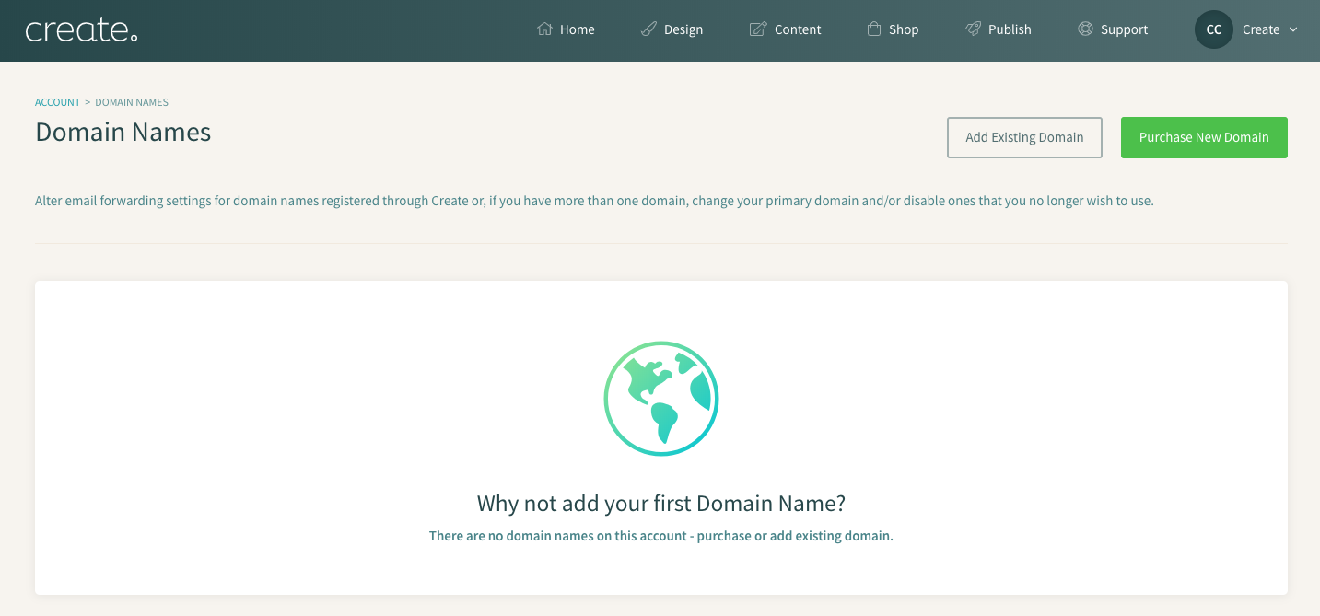The width and height of the screenshot is (1320, 616).
Task: Click the Content edit pencil icon
Action: point(758,29)
